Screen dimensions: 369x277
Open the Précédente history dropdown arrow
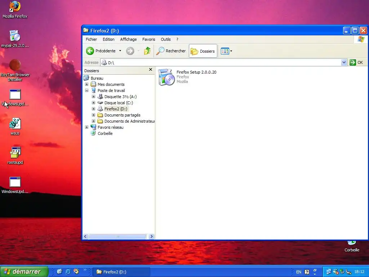click(x=120, y=51)
